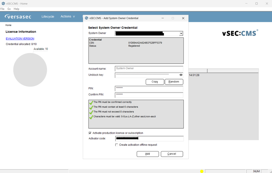This screenshot has height=173, width=272.
Task: Open the File menu
Action: 2,9
